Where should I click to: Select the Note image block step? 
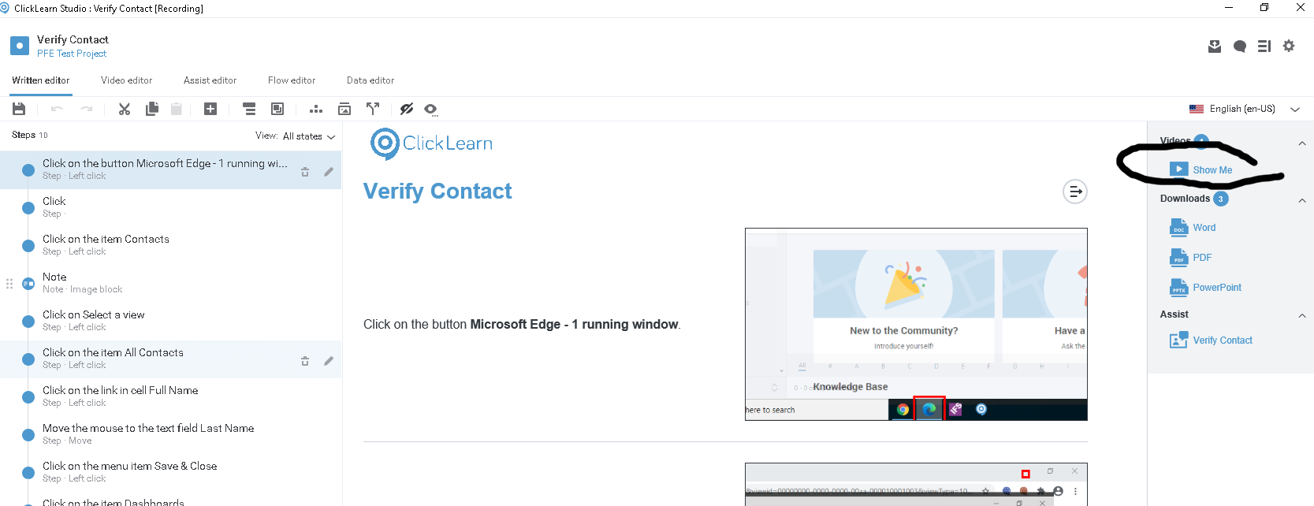pos(170,283)
